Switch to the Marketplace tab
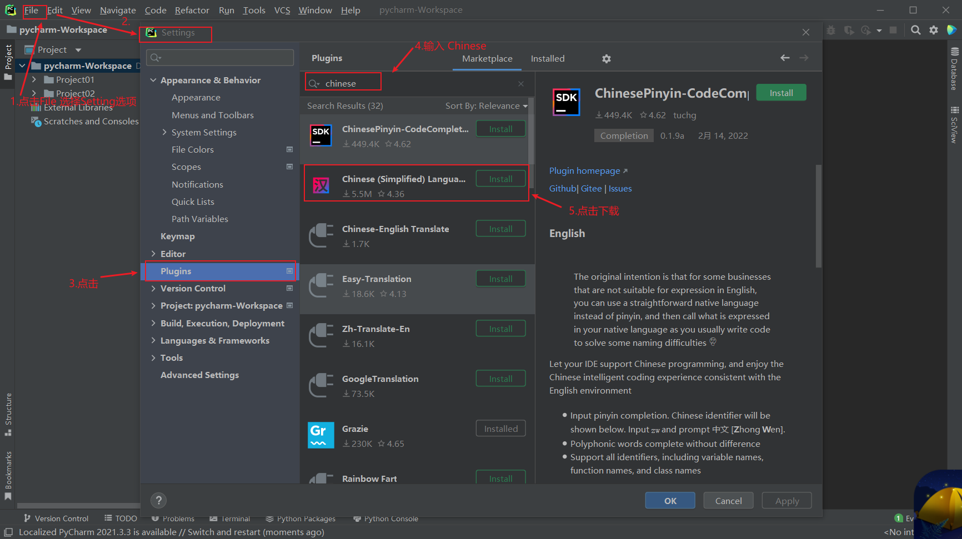The image size is (962, 539). (487, 59)
